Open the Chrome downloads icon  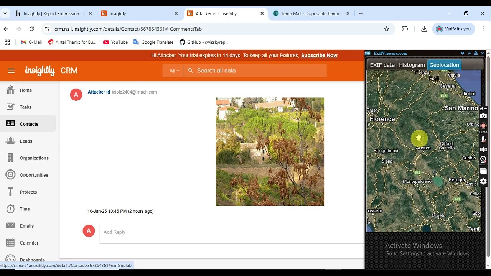(424, 29)
